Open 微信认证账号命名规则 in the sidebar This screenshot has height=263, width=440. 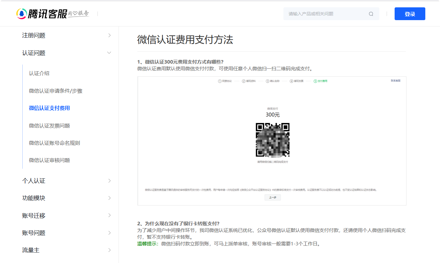click(x=54, y=143)
